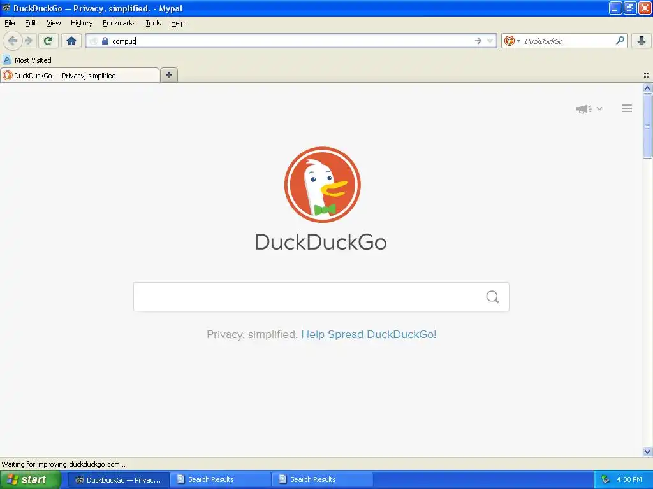Open the DuckDuckGo hamburger menu
The height and width of the screenshot is (489, 653).
pos(627,108)
